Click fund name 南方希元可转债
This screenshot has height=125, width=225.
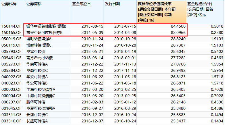click(39, 58)
